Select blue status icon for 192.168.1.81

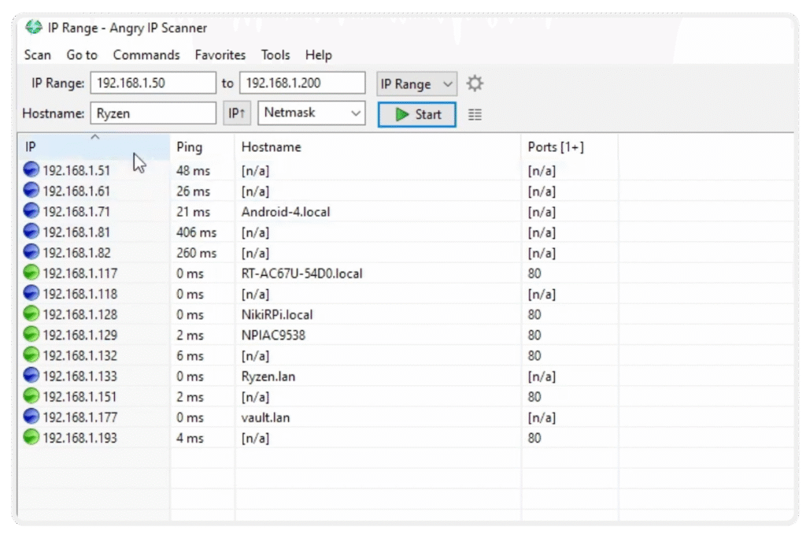[31, 232]
